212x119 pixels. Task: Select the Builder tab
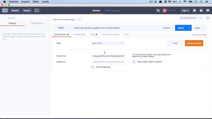(96, 10)
